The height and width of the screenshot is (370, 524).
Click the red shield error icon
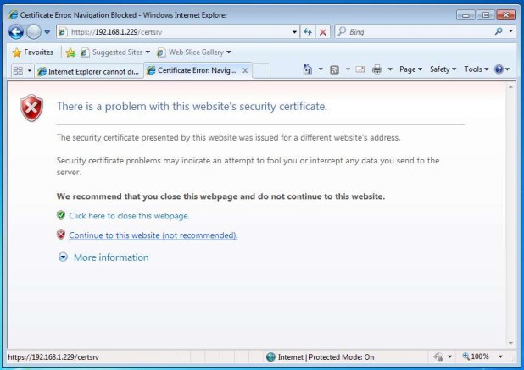[31, 108]
